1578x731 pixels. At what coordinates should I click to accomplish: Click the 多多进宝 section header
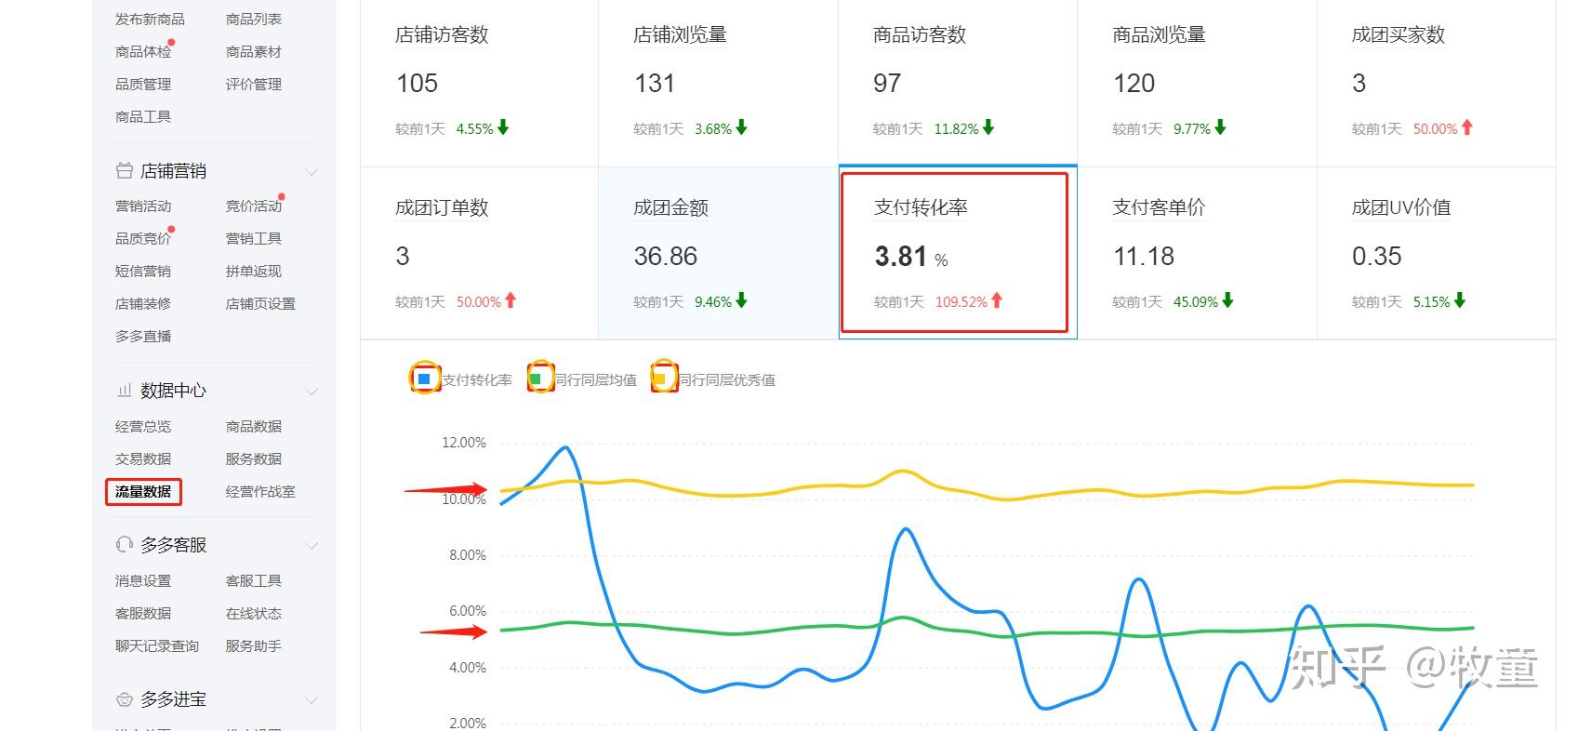(174, 699)
